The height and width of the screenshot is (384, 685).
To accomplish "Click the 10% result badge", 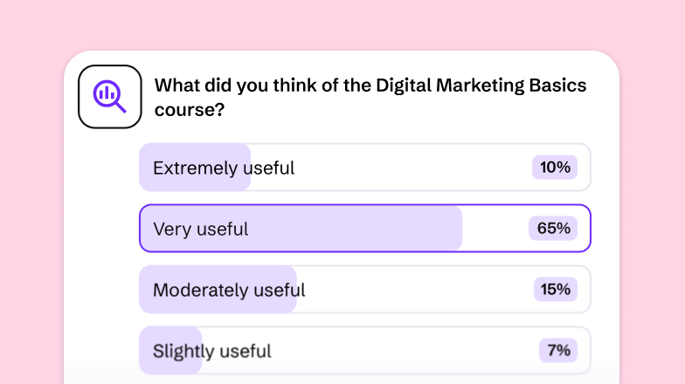I will point(555,168).
